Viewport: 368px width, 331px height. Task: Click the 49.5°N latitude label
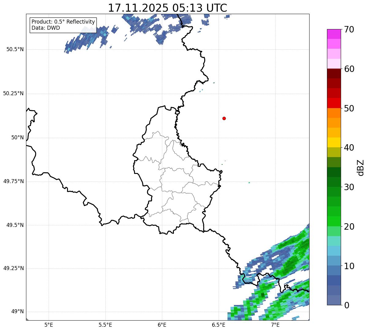pyautogui.click(x=15, y=225)
